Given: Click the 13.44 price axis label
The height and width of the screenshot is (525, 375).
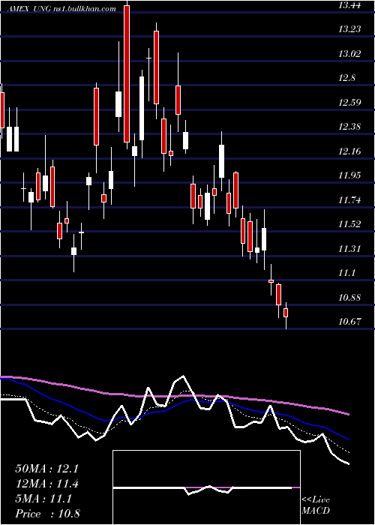Looking at the screenshot, I should pyautogui.click(x=349, y=4).
